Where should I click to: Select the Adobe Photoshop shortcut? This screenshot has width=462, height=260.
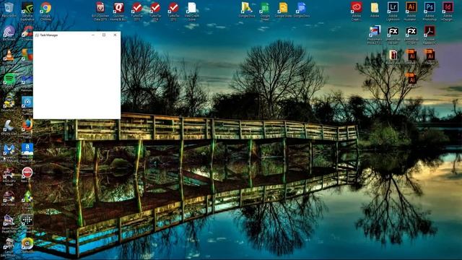(430, 8)
